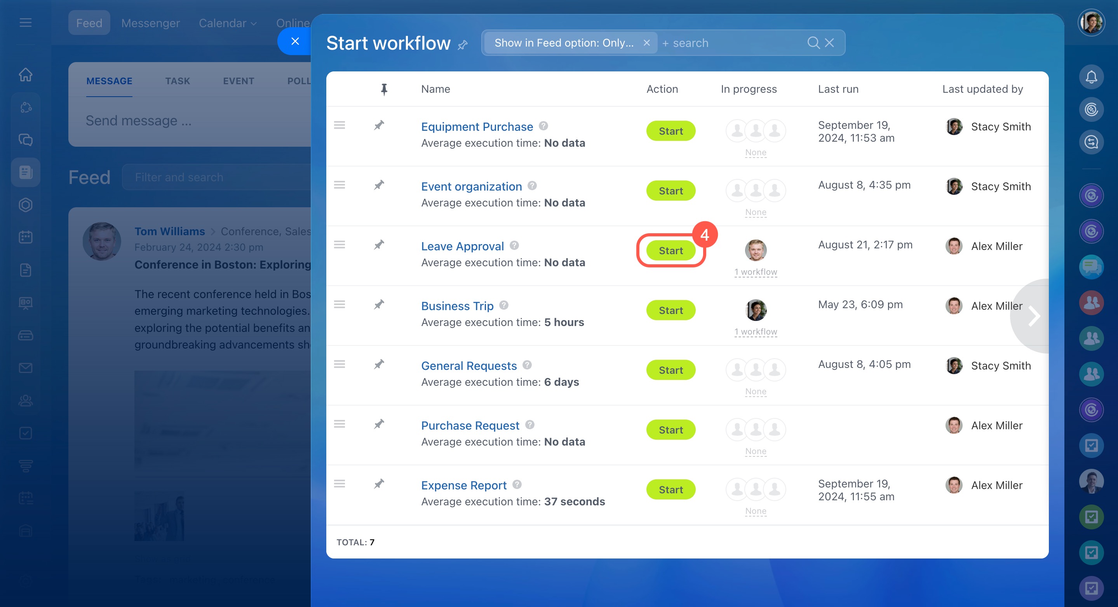The width and height of the screenshot is (1118, 607).
Task: Click the Feed Filter and search field
Action: tap(217, 177)
